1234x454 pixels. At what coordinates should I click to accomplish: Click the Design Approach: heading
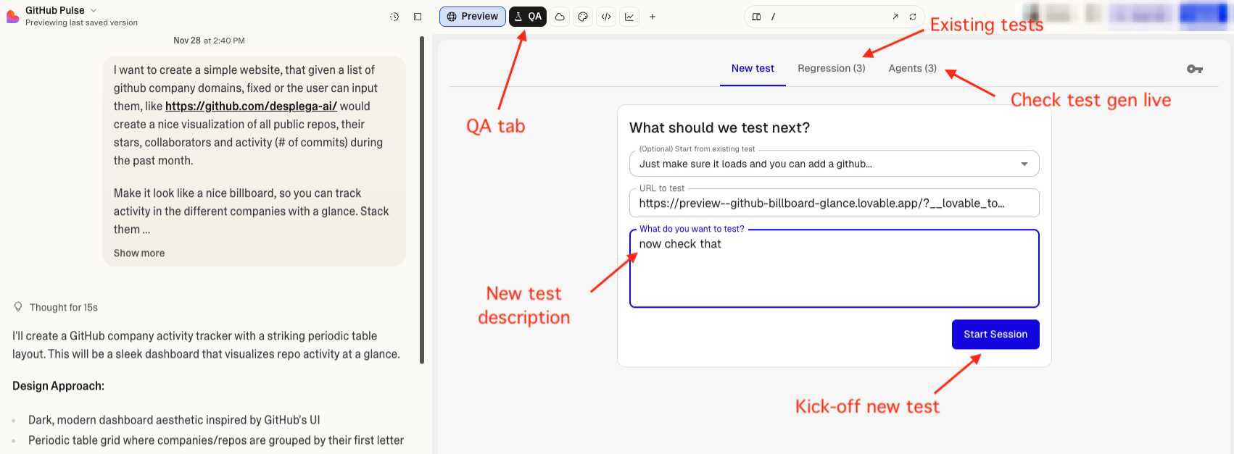click(58, 386)
